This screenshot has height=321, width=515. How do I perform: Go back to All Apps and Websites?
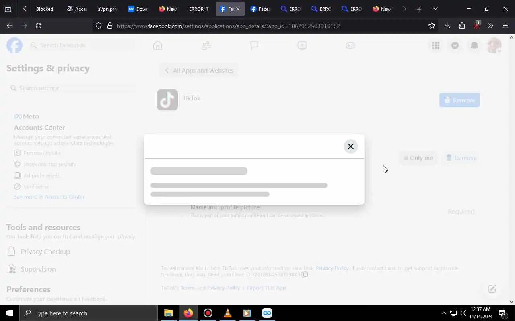(x=199, y=71)
